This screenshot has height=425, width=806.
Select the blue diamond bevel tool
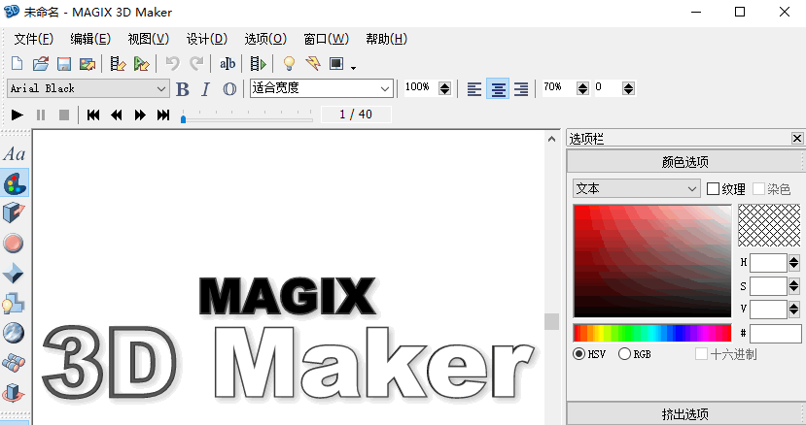click(14, 273)
